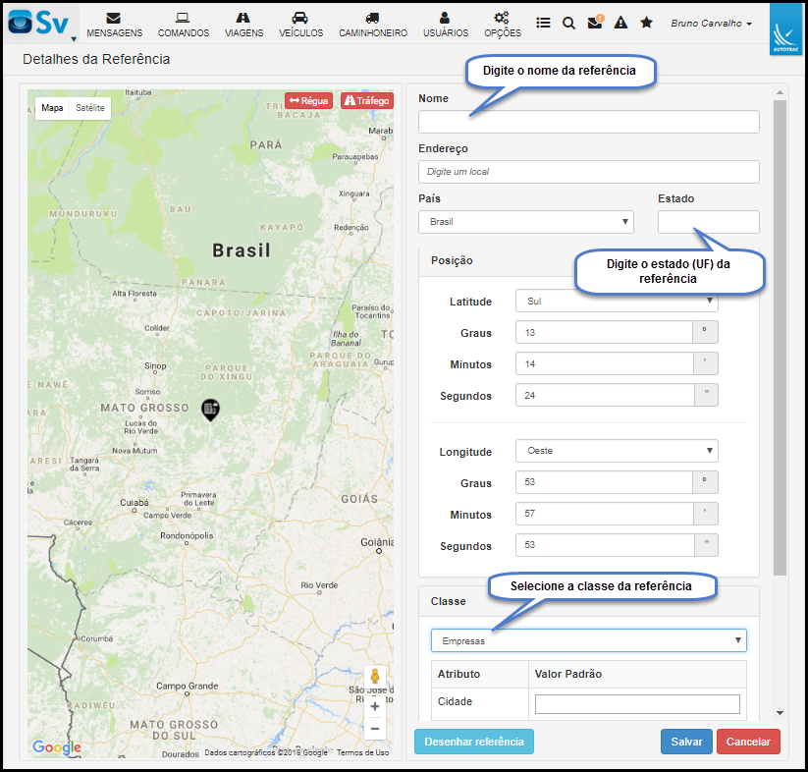
Task: Click the list view icon in header
Action: coord(543,23)
